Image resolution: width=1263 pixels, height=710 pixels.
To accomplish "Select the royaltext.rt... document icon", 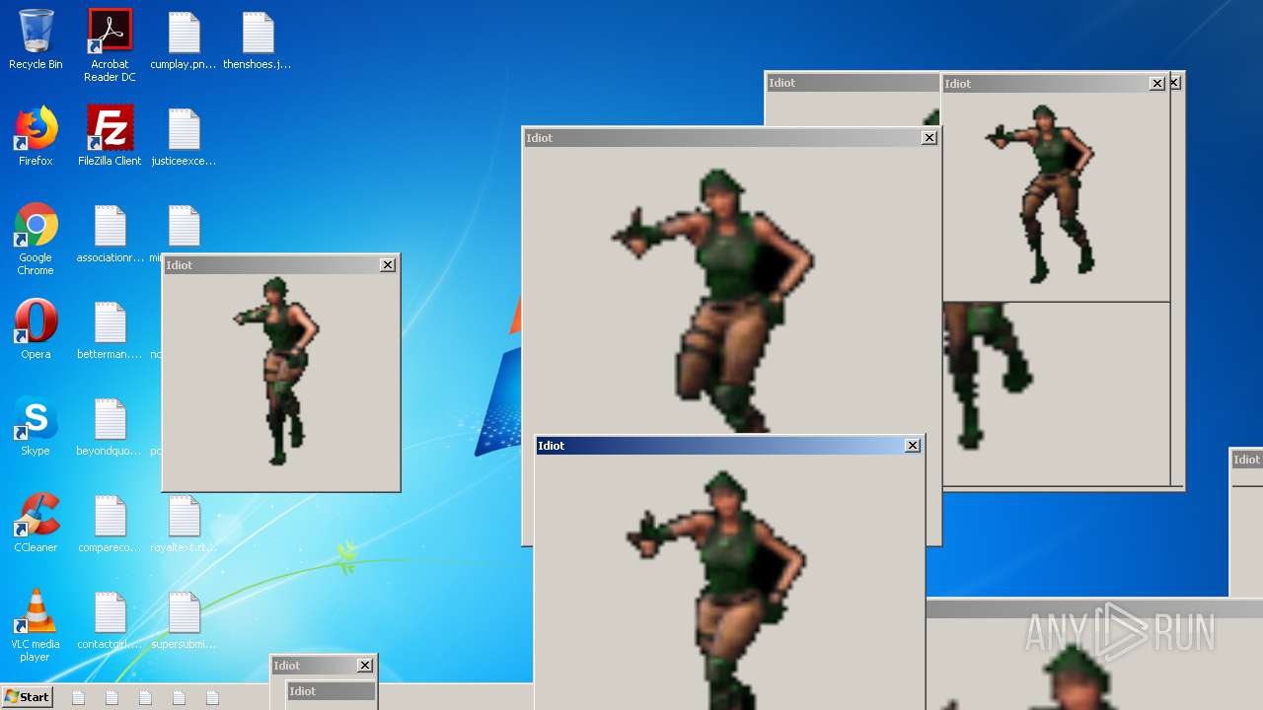I will point(184,523).
